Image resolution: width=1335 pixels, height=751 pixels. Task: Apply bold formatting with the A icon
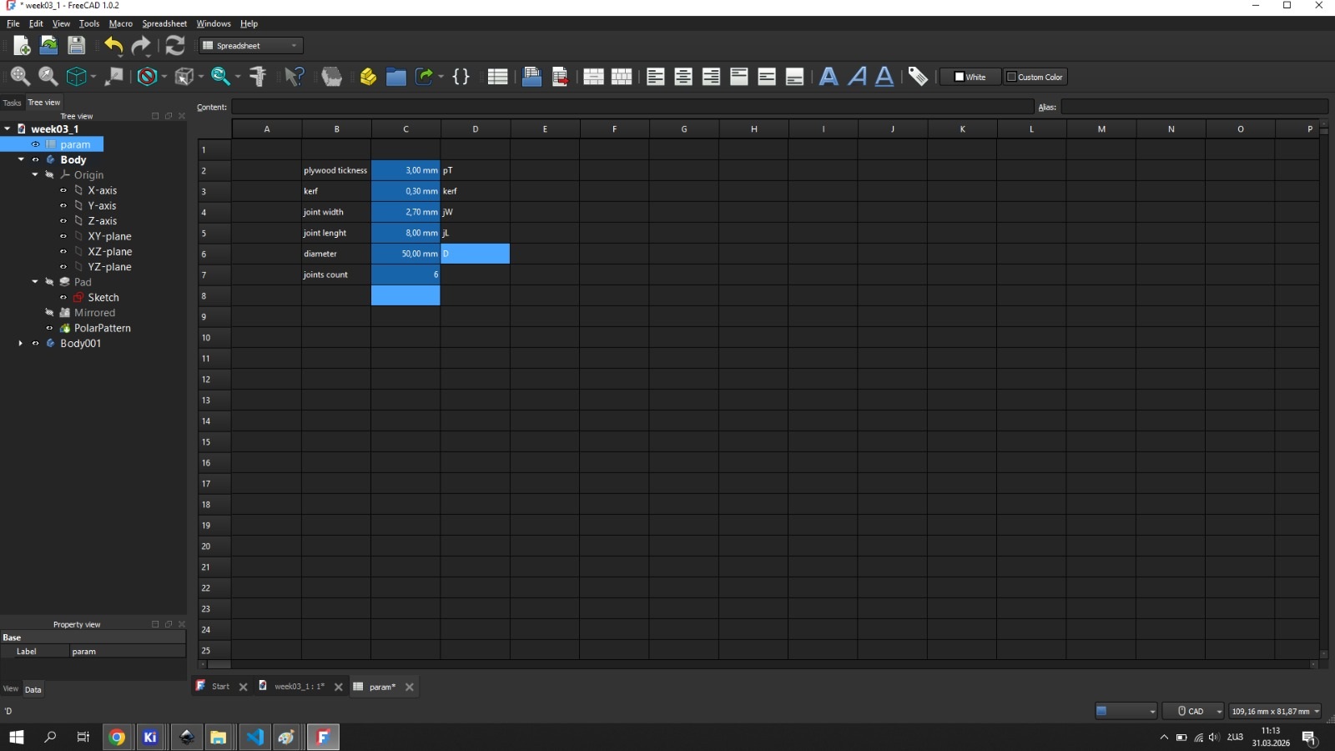click(x=829, y=77)
